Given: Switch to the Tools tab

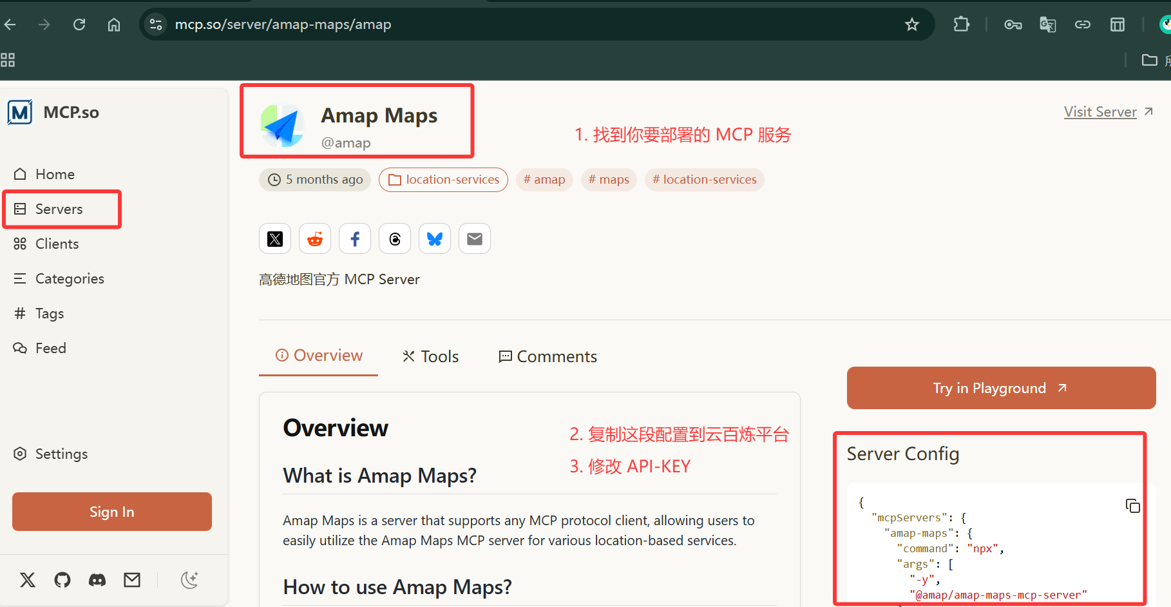Looking at the screenshot, I should (430, 356).
